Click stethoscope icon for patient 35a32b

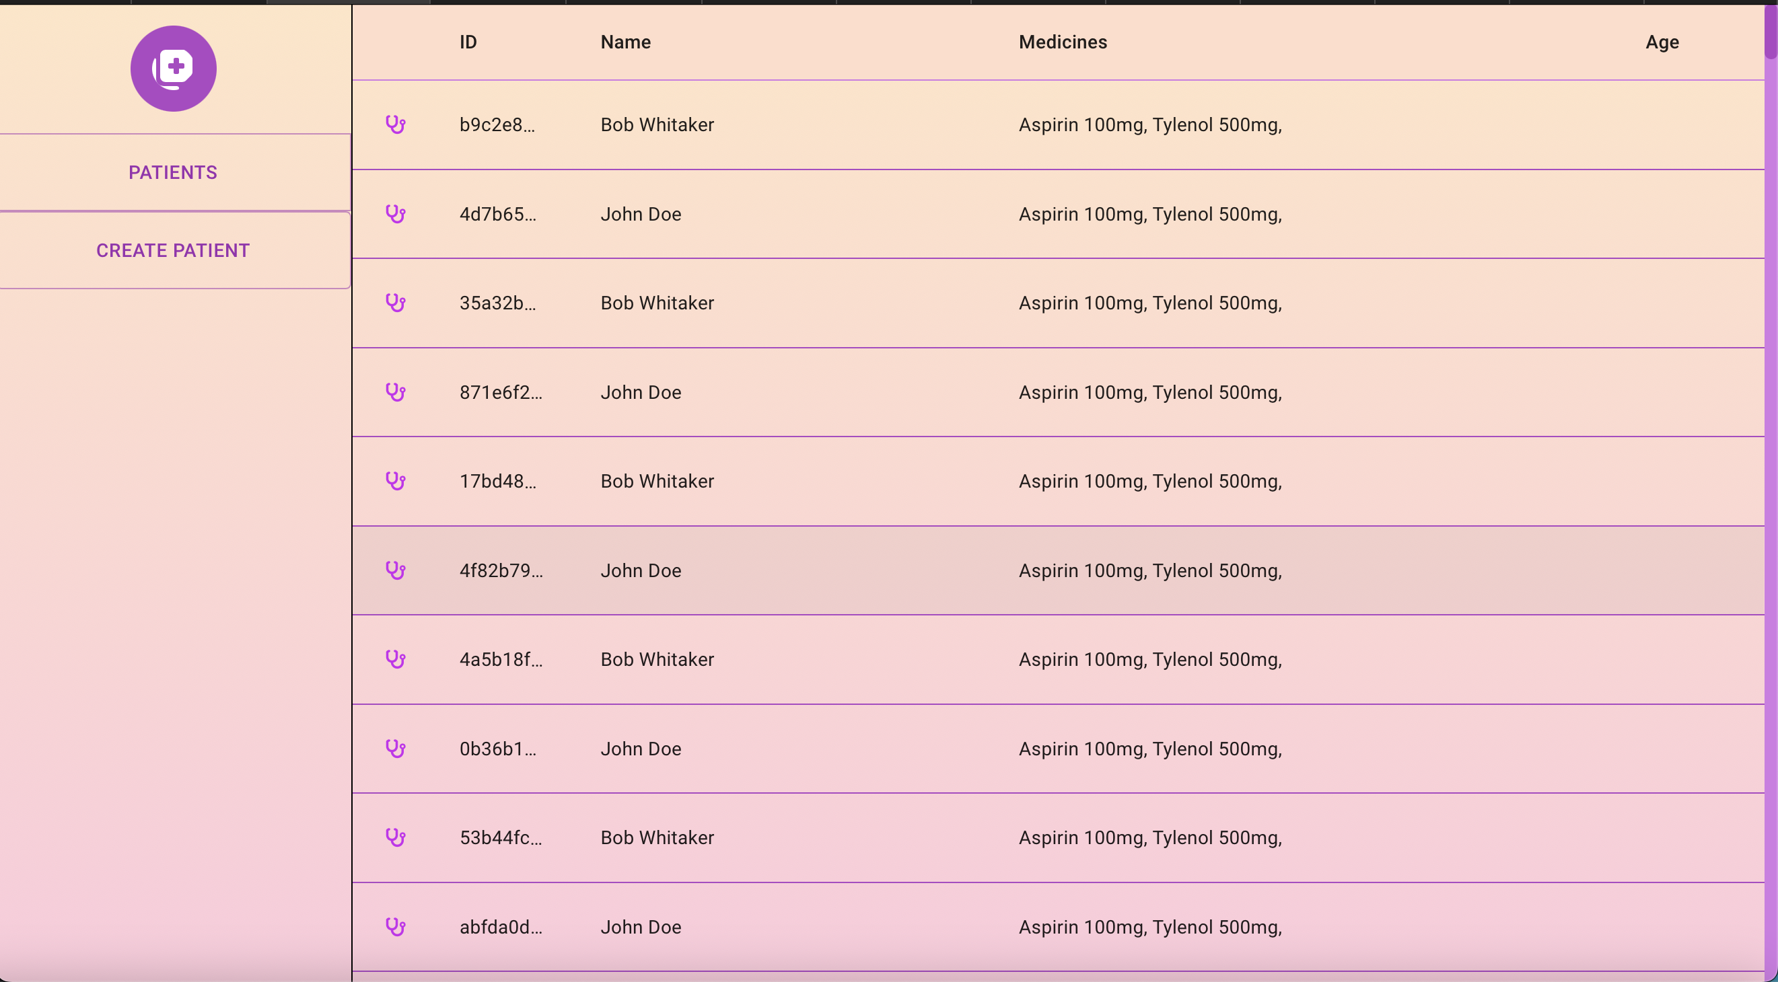click(x=395, y=303)
